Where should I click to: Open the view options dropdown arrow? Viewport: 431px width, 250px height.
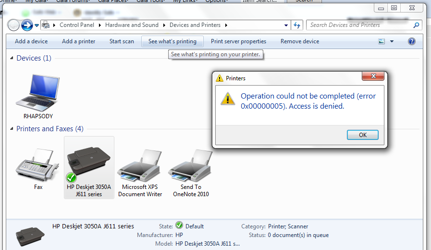pyautogui.click(x=392, y=41)
